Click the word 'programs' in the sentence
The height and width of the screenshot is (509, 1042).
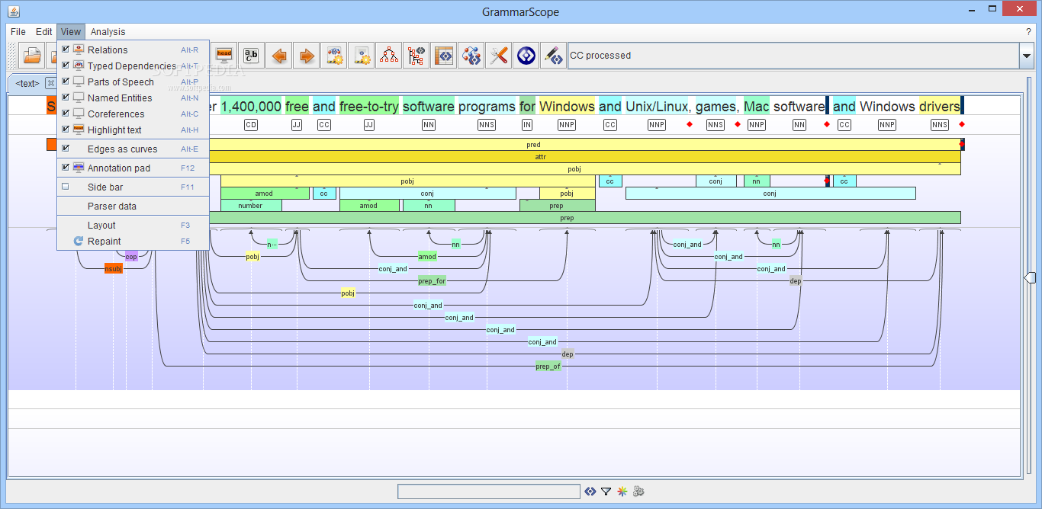(487, 107)
